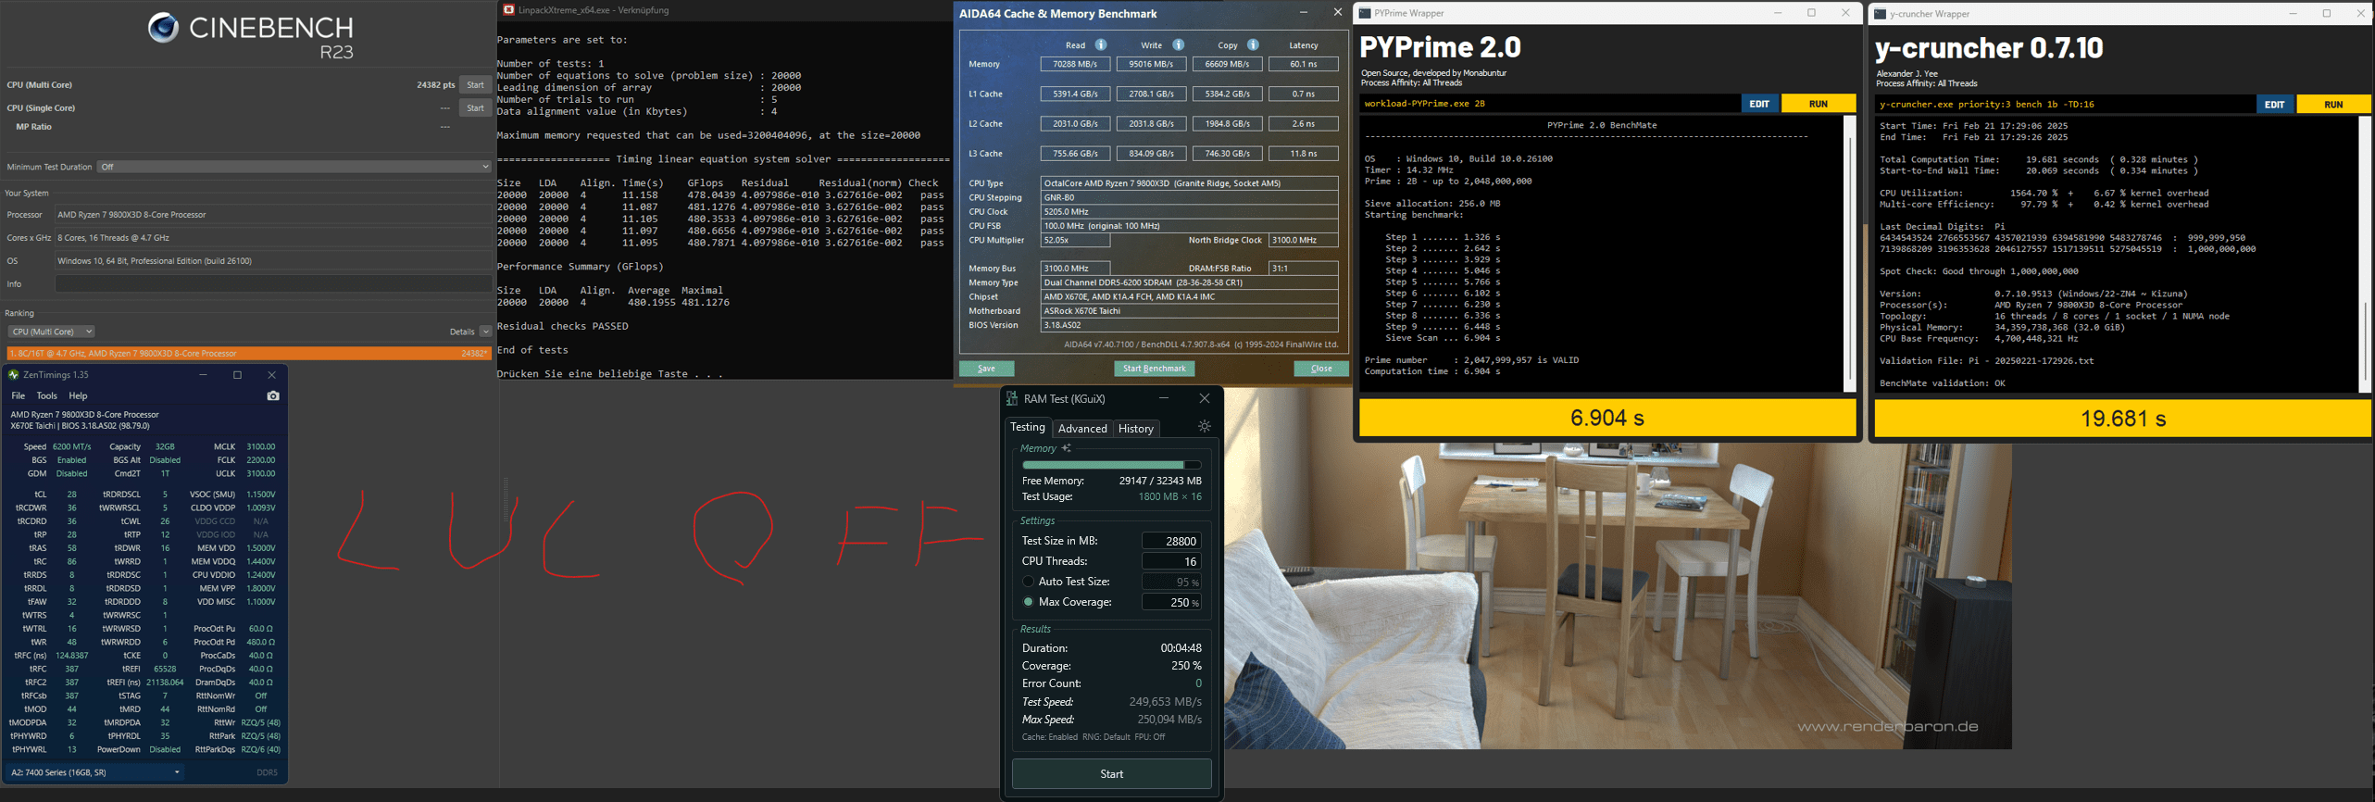Click the y-cruncher Wrapper title icon
The height and width of the screenshot is (802, 2375).
[1880, 14]
